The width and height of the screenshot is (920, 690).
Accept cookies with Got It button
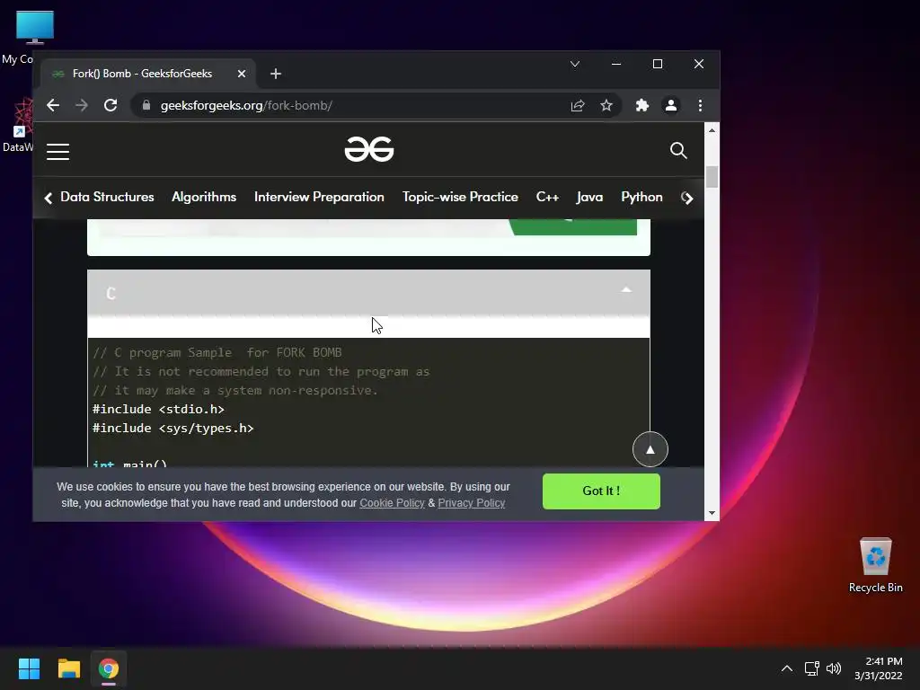click(601, 491)
